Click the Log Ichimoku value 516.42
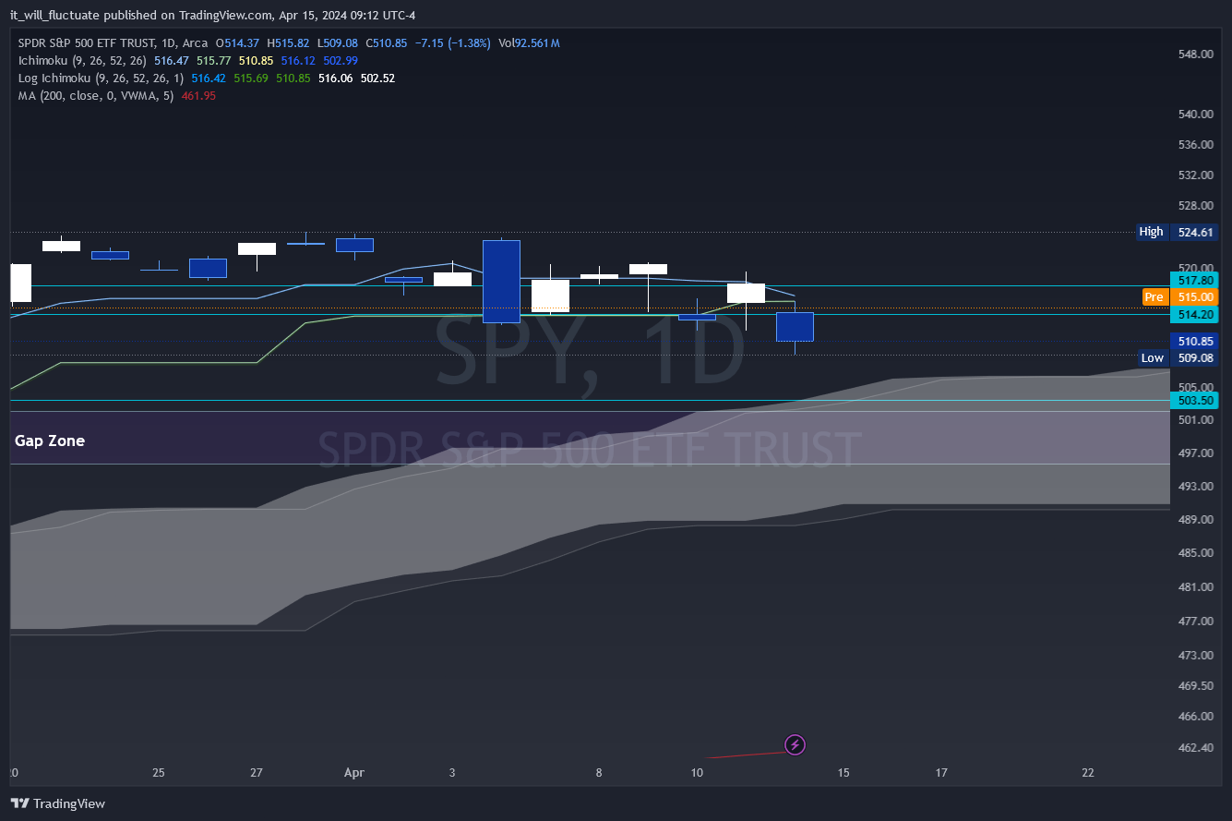The width and height of the screenshot is (1232, 821). coord(209,78)
